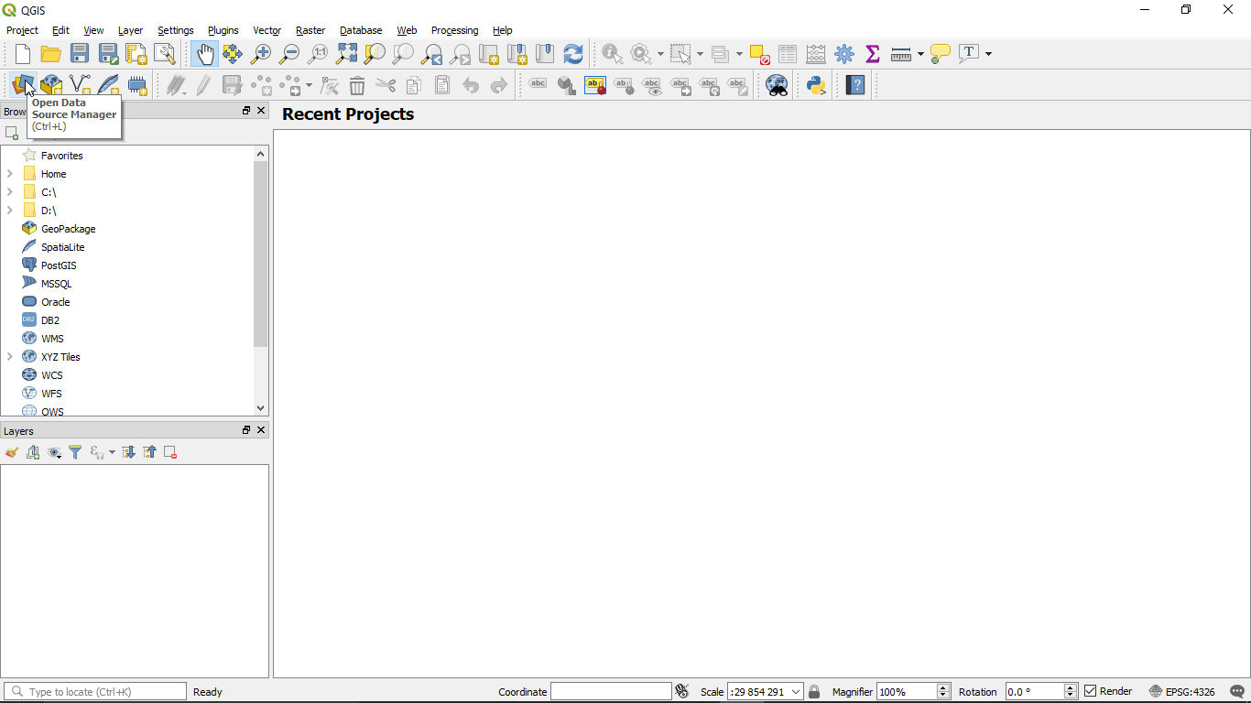Toggle the scale lock padlock icon
This screenshot has height=703, width=1251.
(x=814, y=692)
